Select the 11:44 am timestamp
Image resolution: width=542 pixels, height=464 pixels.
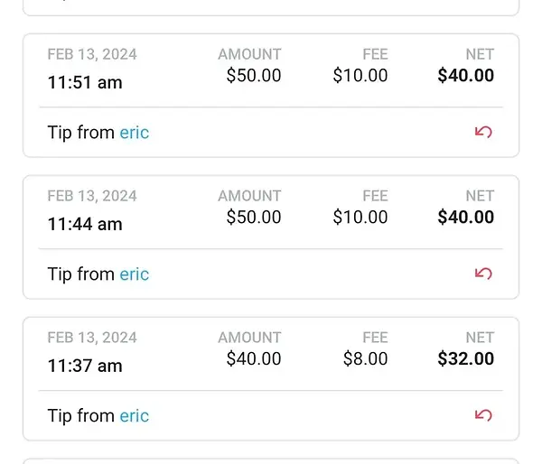click(85, 224)
